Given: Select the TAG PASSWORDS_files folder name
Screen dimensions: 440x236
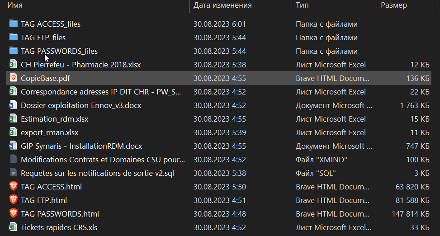Looking at the screenshot, I should click(59, 51).
